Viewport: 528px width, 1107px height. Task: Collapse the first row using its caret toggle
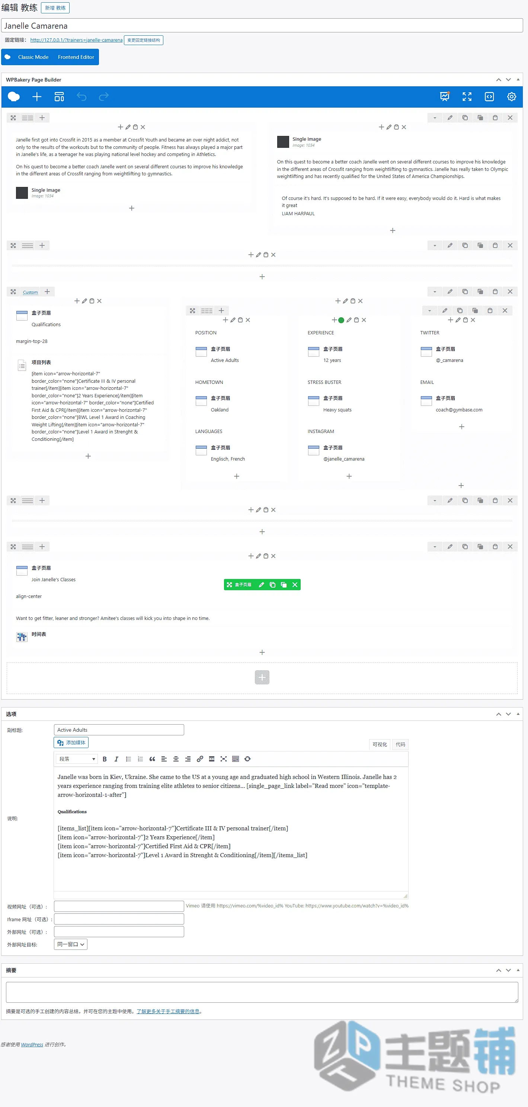435,118
